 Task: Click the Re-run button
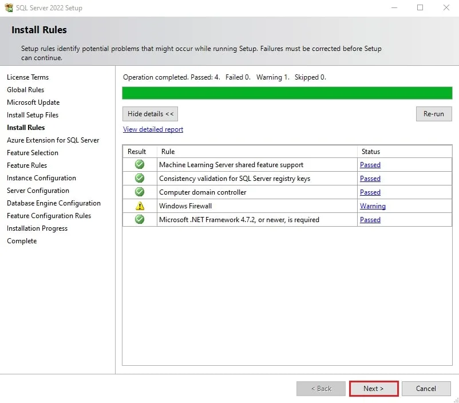tap(433, 113)
